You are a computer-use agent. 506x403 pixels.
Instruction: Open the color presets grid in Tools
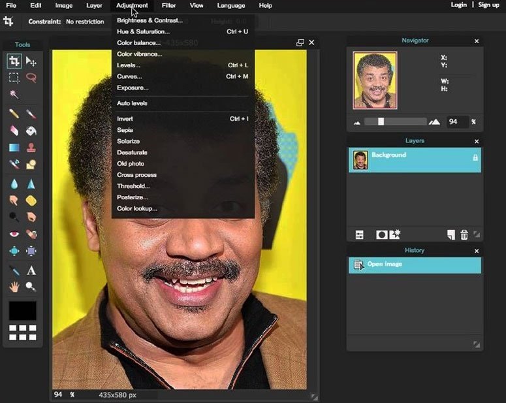[23, 332]
